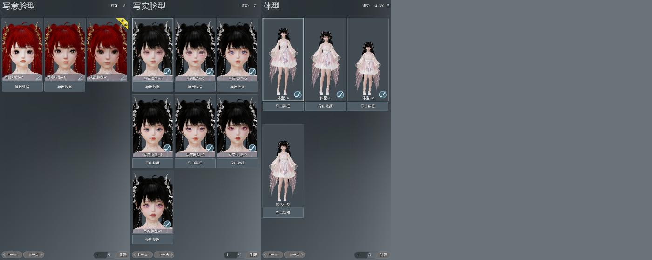The image size is (652, 260).
Task: Click export data button under 体型 3
Action: coord(326,106)
